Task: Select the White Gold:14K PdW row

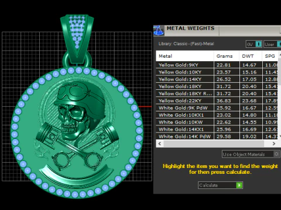Action: (217, 136)
